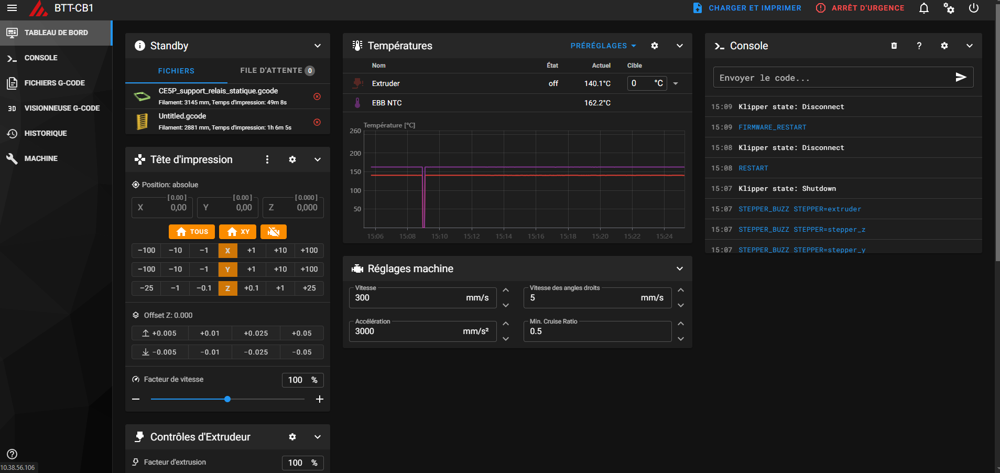1000x473 pixels.
Task: Send console command arrow icon
Action: [960, 78]
